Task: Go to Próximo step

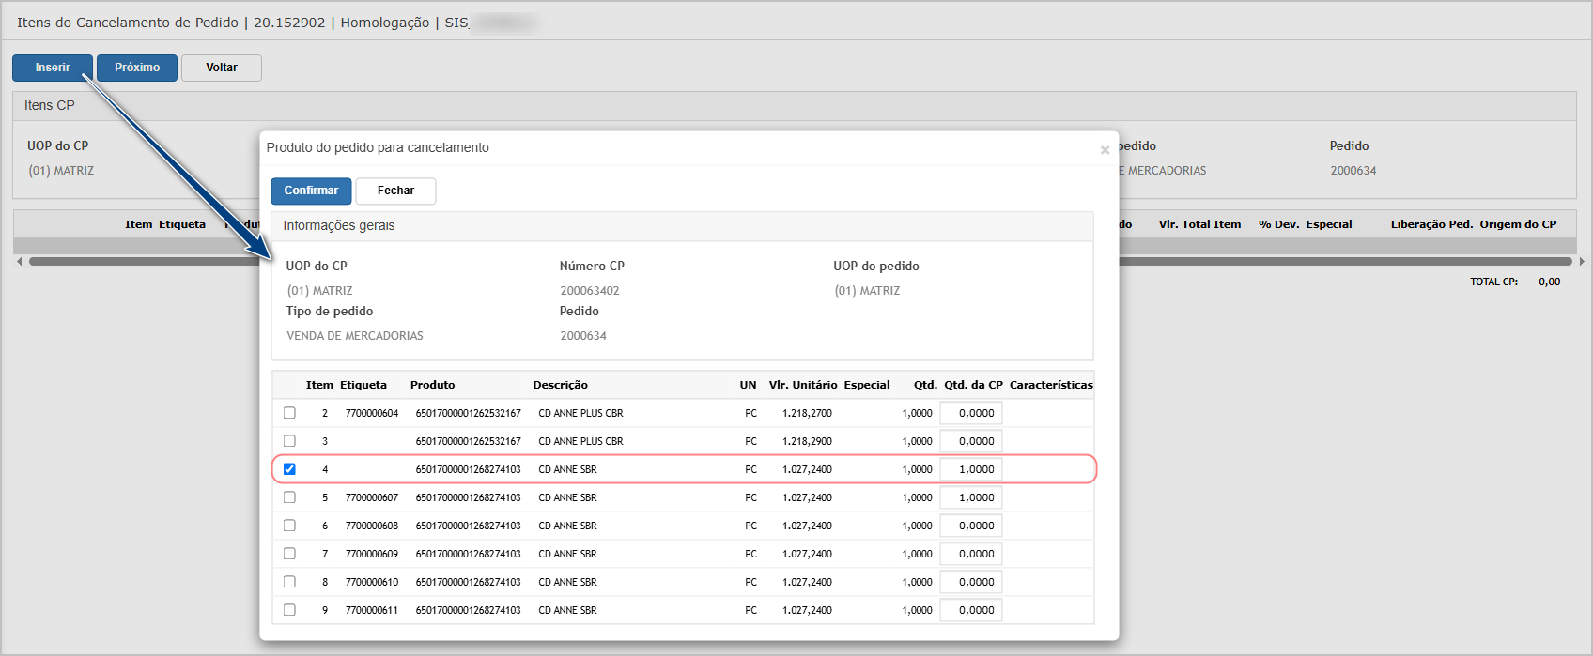Action: (x=137, y=68)
